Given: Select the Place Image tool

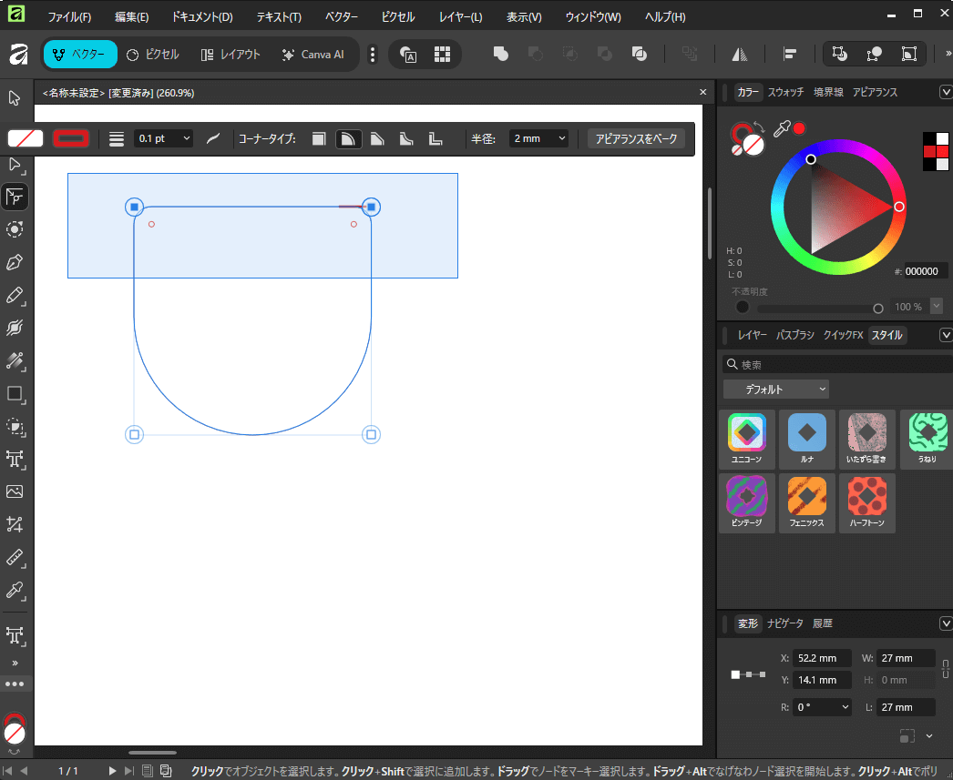Looking at the screenshot, I should coord(15,491).
